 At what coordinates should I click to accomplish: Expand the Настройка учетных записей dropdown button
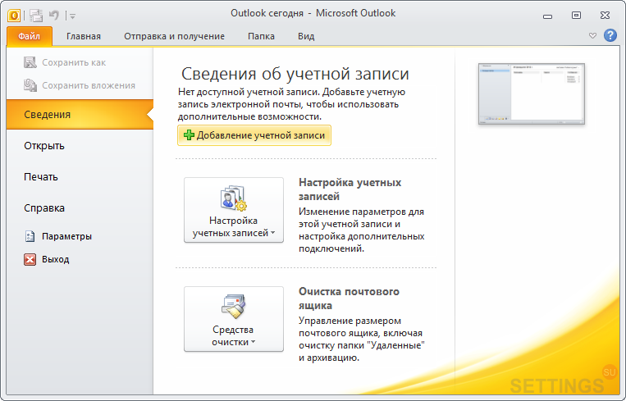coord(234,210)
